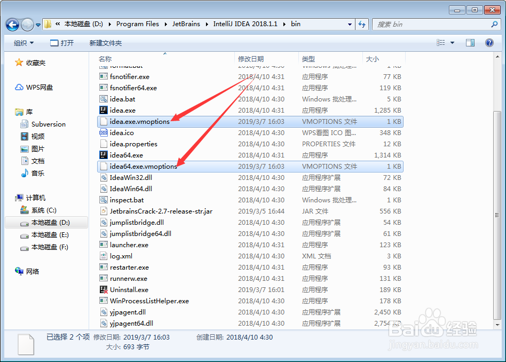This screenshot has height=362, width=506.
Task: Open the 音乐 library
Action: pos(32,173)
